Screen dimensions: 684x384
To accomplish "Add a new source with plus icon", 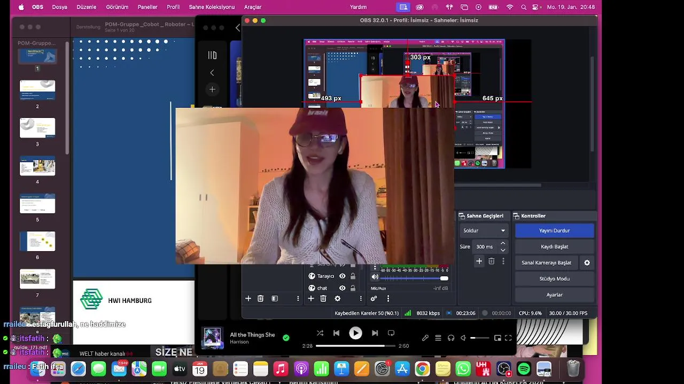I will 311,299.
